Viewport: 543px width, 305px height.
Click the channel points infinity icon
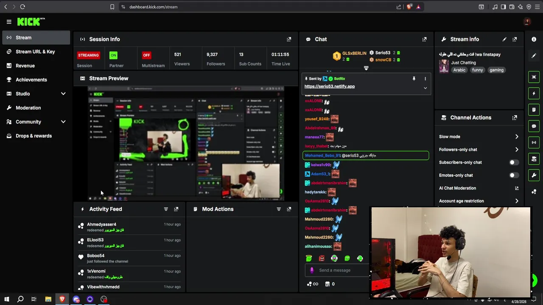click(313, 284)
